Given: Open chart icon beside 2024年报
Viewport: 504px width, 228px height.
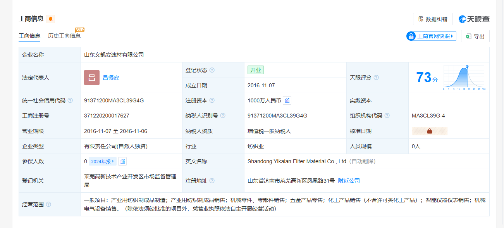Looking at the screenshot, I should point(122,161).
